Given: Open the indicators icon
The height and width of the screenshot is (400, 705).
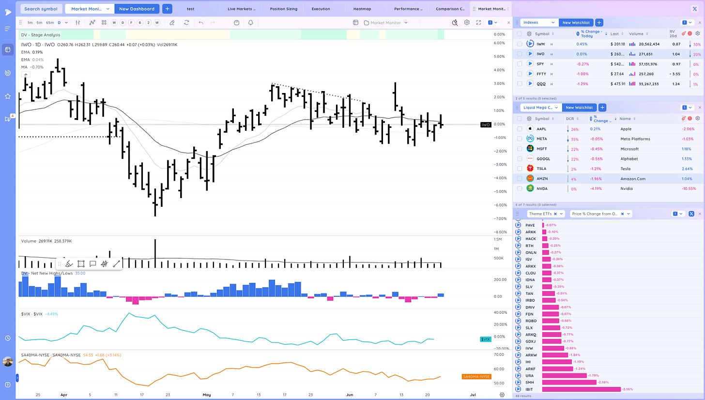Looking at the screenshot, I should click(92, 22).
